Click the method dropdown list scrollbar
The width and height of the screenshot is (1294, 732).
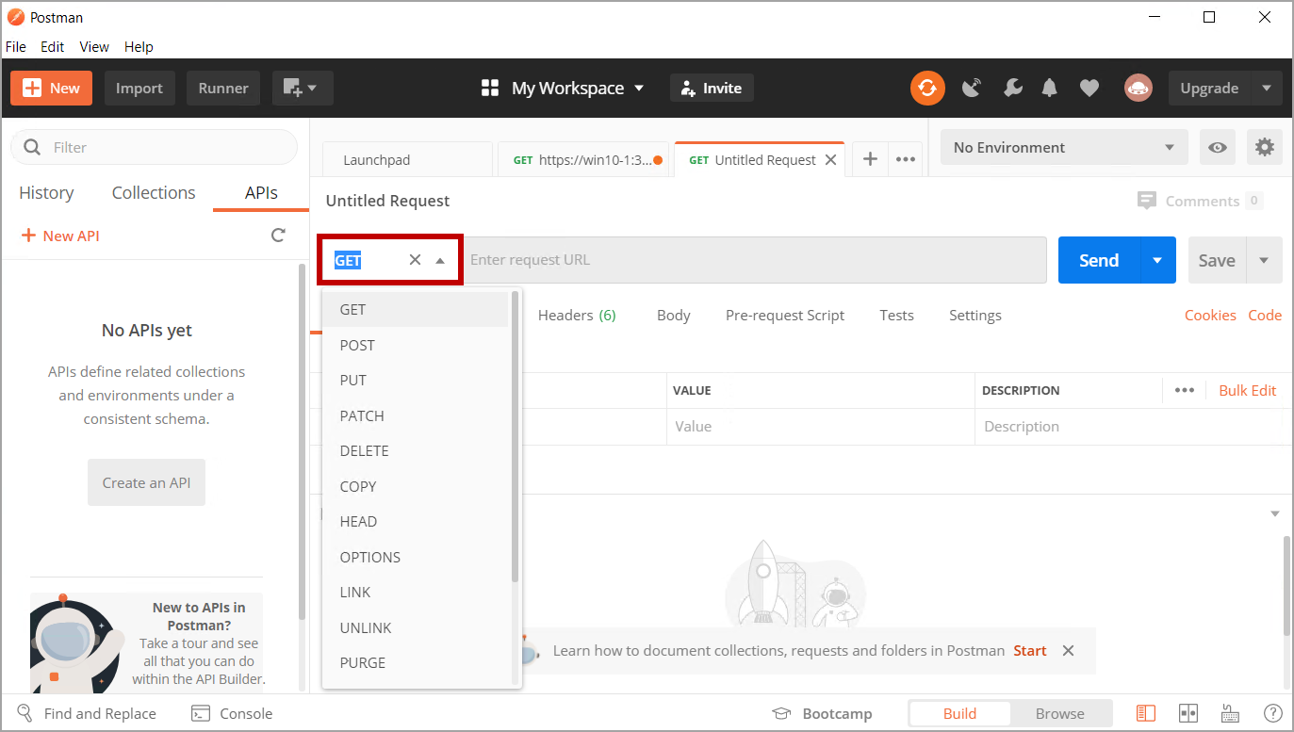[x=515, y=433]
